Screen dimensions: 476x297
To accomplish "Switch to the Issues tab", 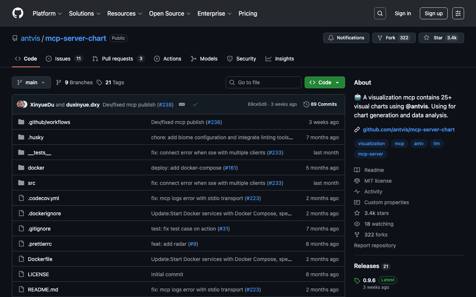I will pyautogui.click(x=63, y=59).
